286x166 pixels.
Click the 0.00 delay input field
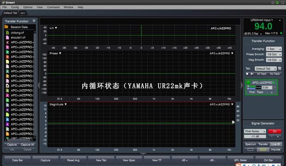pyautogui.click(x=267, y=87)
